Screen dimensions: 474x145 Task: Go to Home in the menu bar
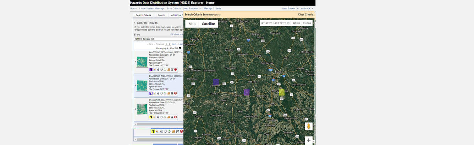[133, 8]
